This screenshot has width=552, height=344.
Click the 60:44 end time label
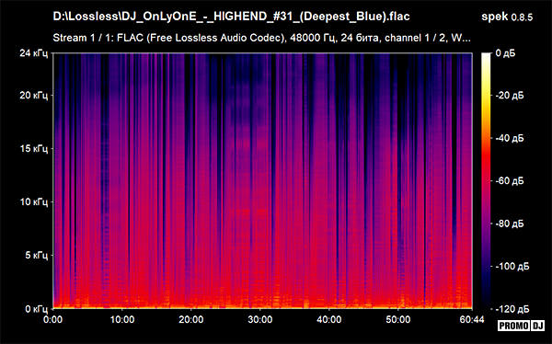(473, 320)
